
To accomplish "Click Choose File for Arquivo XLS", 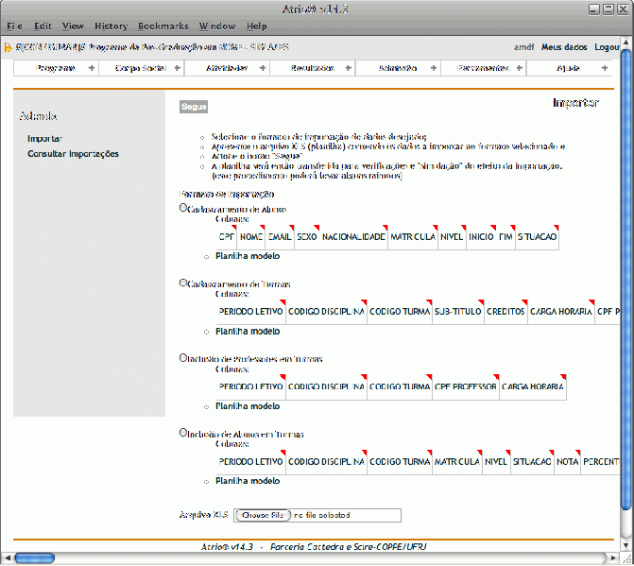I will 263,515.
